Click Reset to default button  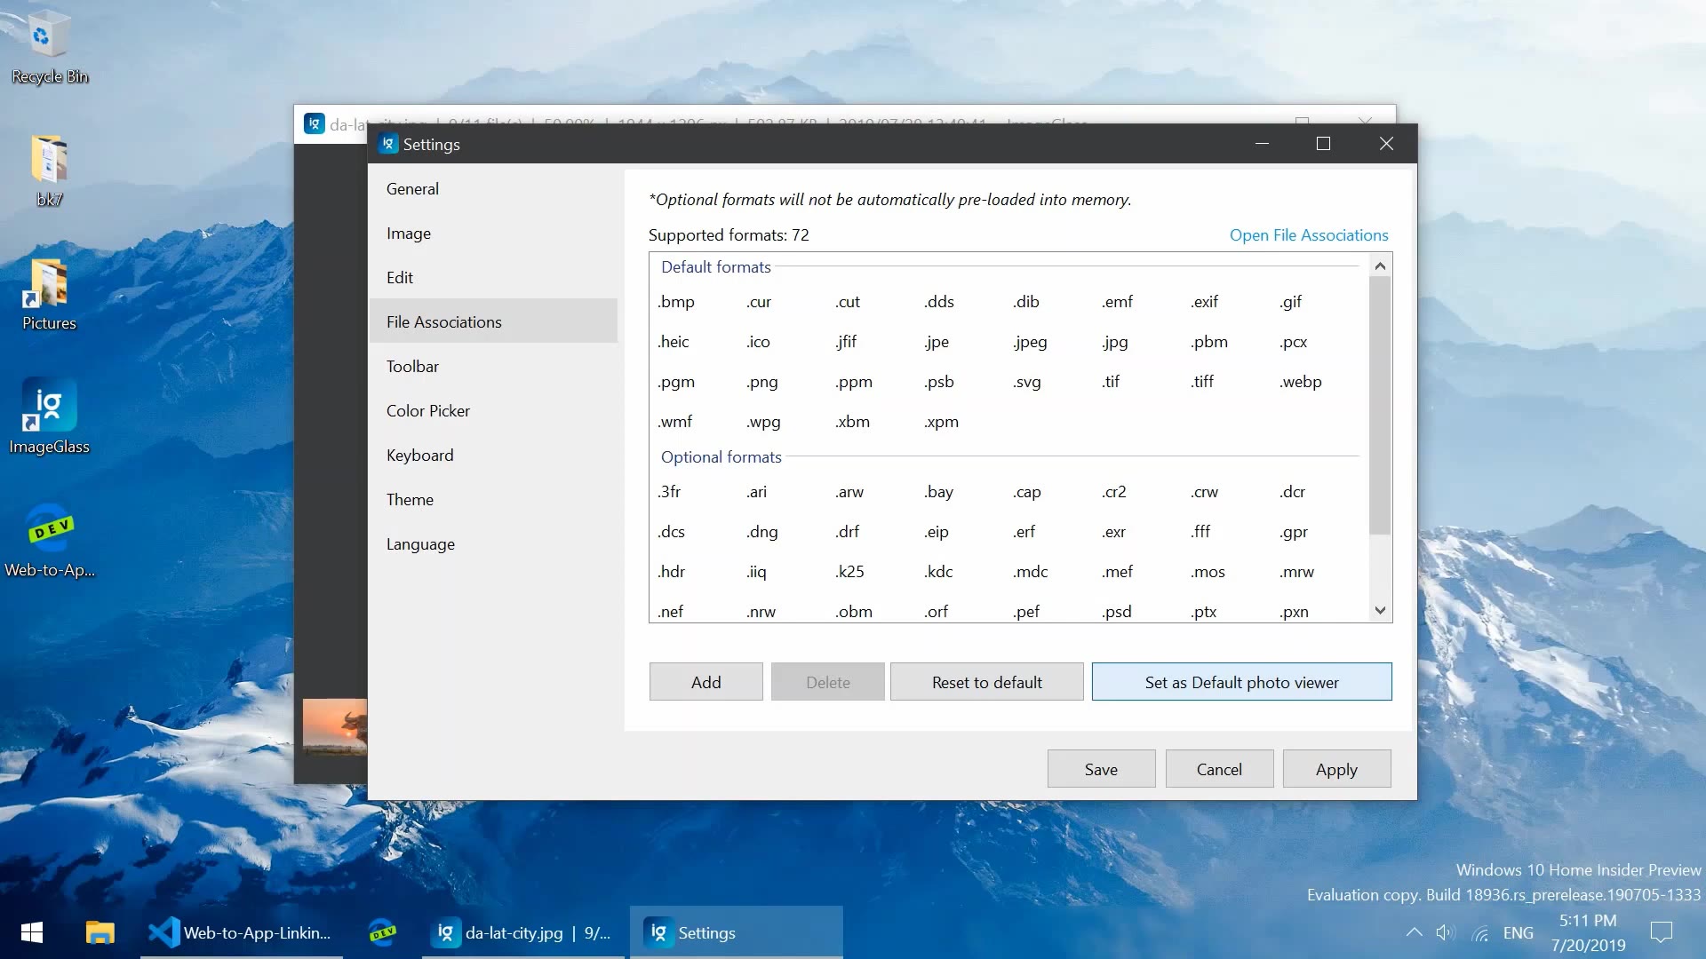[x=986, y=682]
